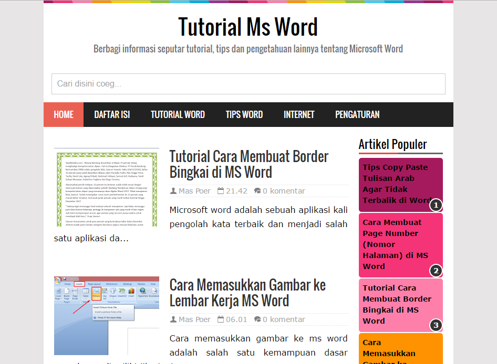Open popular article Tips Copy Paste Tulisan Arab
The image size is (497, 364).
coord(397,184)
